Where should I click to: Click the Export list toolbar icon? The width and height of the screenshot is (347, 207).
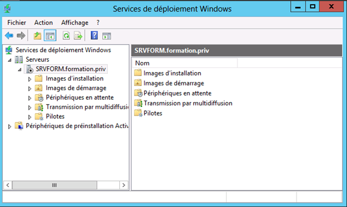pyautogui.click(x=78, y=35)
